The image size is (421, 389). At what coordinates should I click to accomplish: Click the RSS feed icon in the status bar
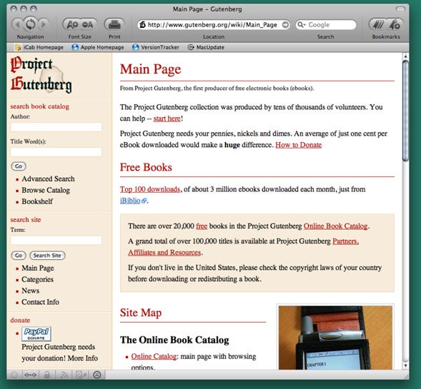64,375
